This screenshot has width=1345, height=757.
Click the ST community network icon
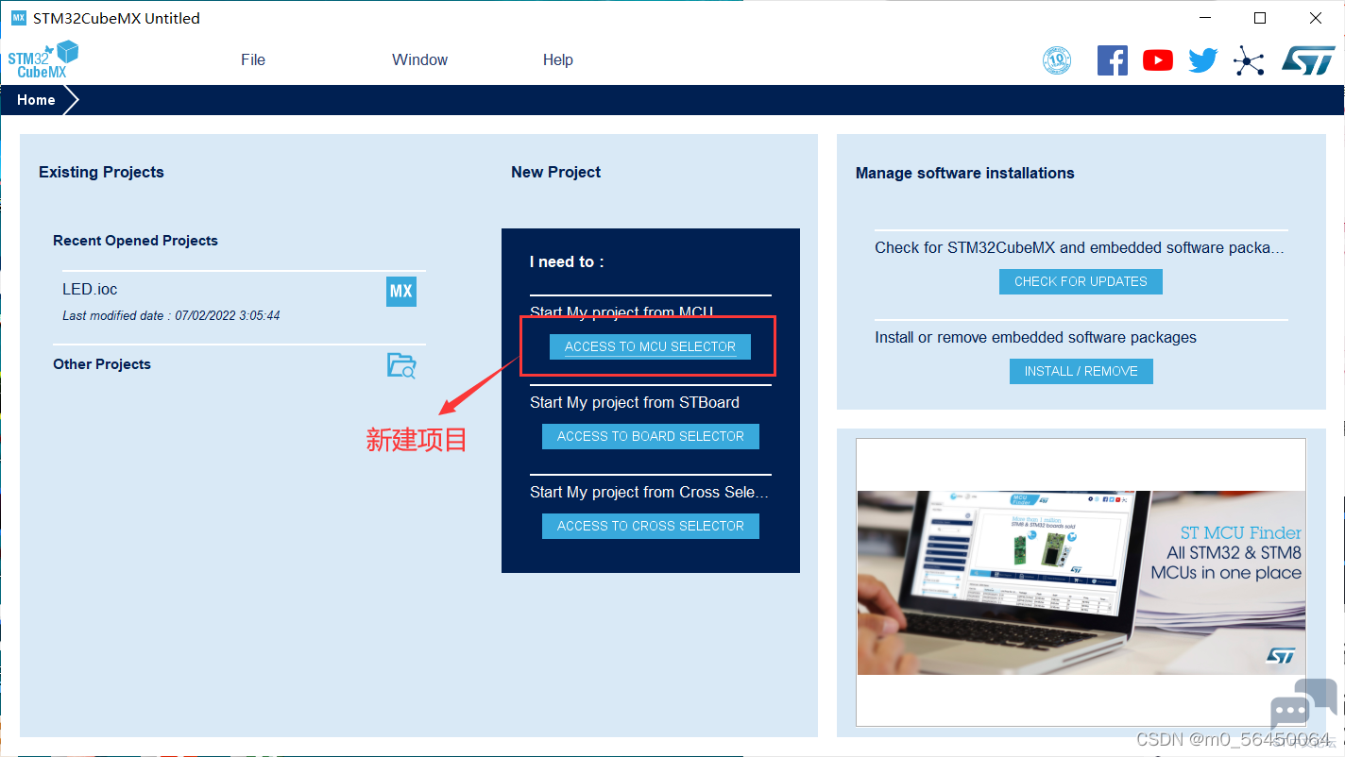[1248, 61]
